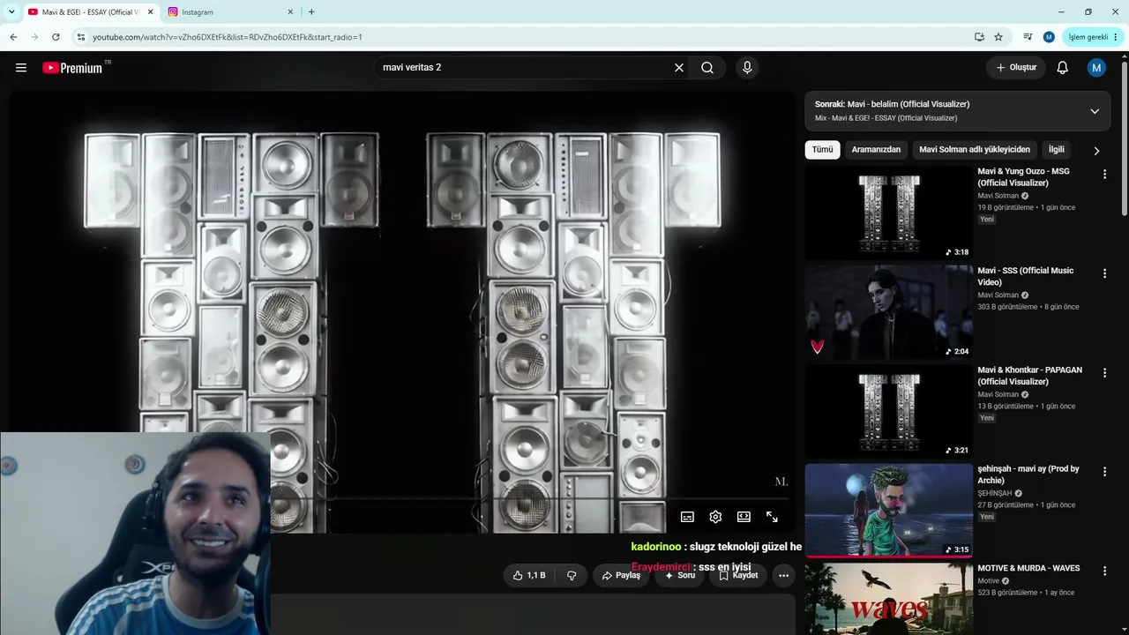
Task: Open a new Chrome tab
Action: [x=311, y=12]
